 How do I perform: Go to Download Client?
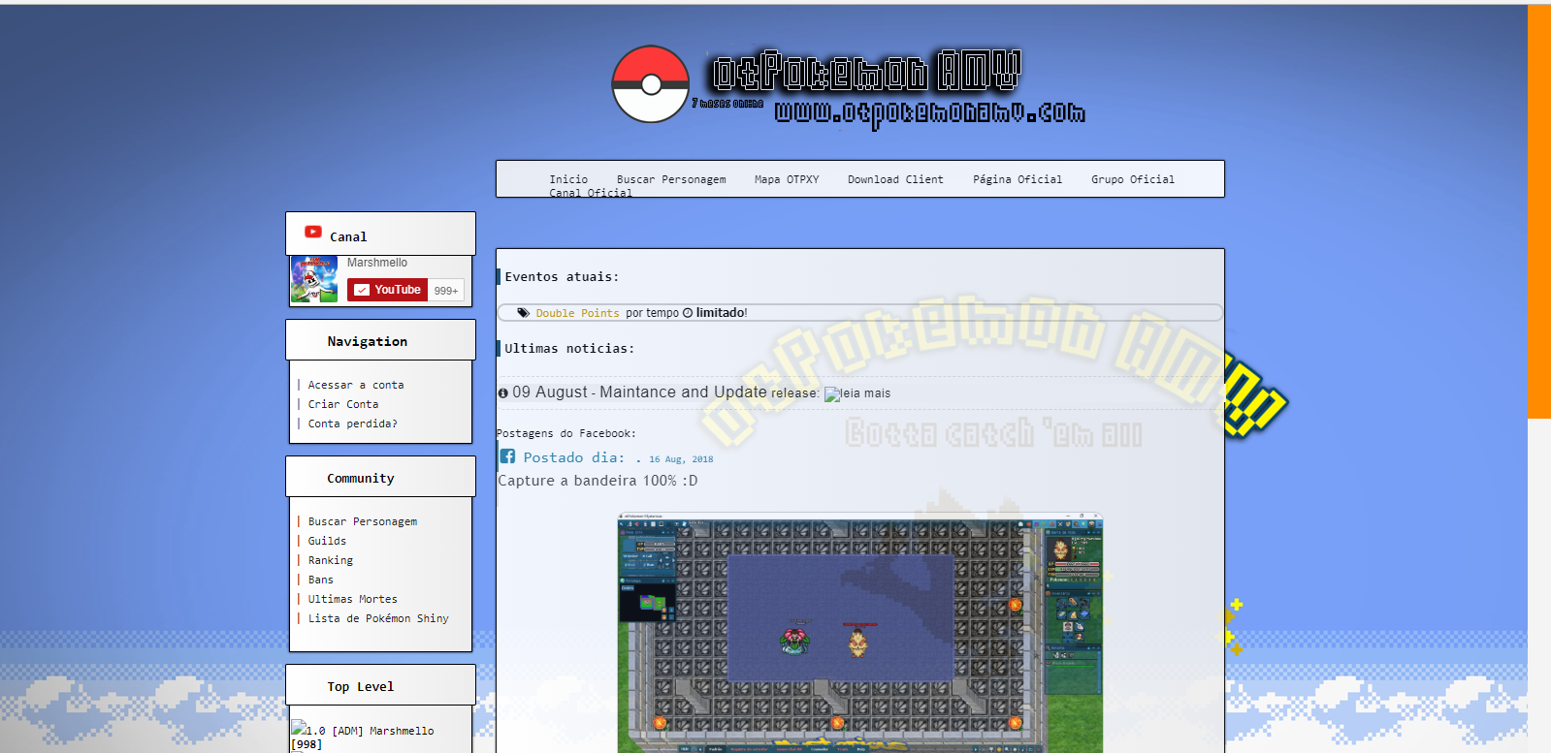pyautogui.click(x=895, y=179)
